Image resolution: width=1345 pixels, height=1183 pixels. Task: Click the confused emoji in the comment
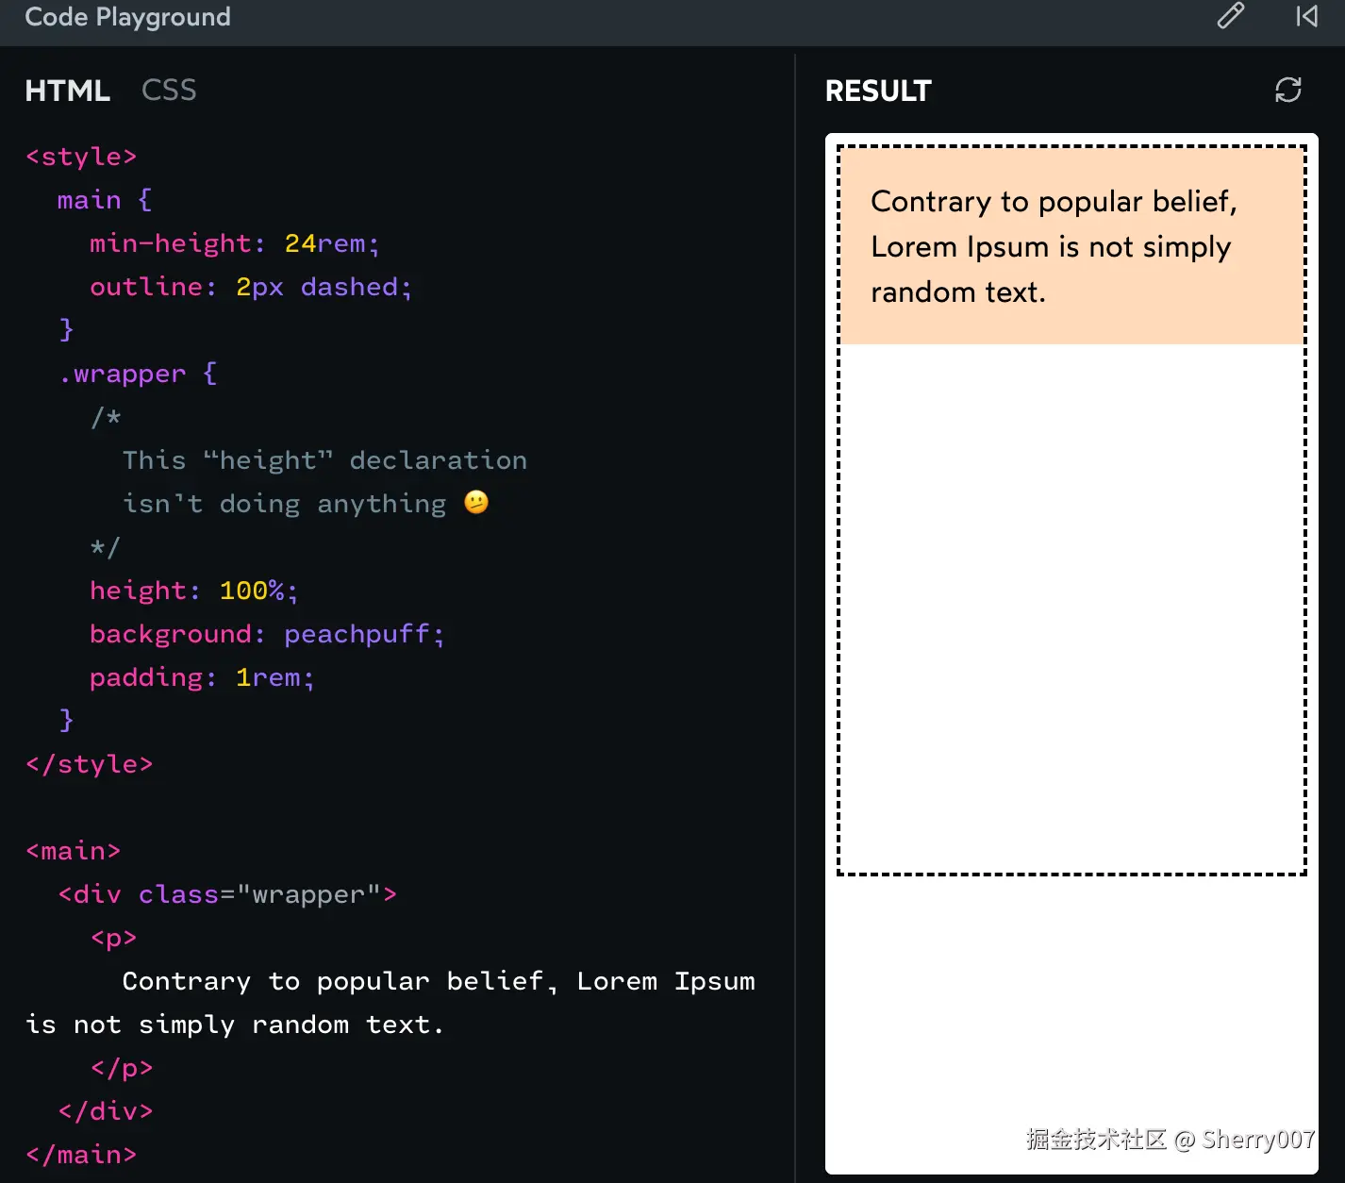pyautogui.click(x=476, y=503)
